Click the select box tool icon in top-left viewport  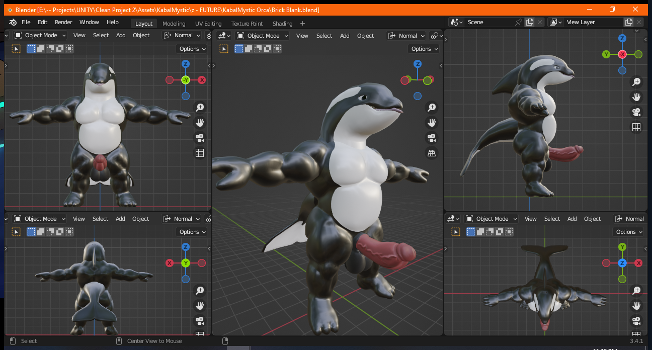[x=16, y=49]
